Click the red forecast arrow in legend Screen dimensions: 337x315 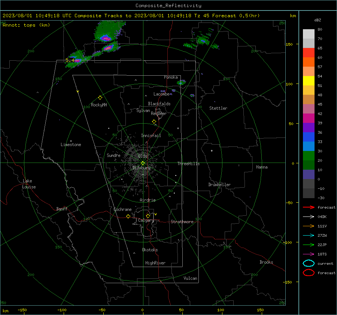point(309,207)
